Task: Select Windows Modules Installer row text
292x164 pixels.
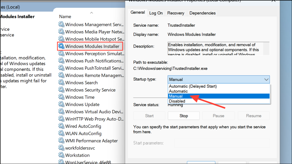Action: [92, 46]
